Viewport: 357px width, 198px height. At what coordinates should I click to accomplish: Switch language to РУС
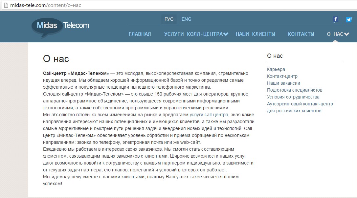click(x=169, y=19)
